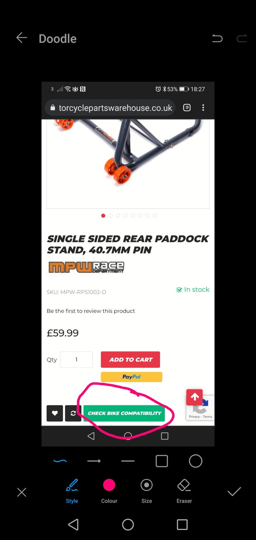Confirm doodle with the checkmark

click(x=234, y=491)
